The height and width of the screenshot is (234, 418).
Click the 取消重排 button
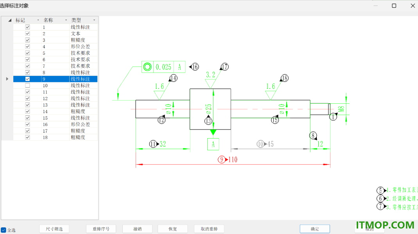209,229
